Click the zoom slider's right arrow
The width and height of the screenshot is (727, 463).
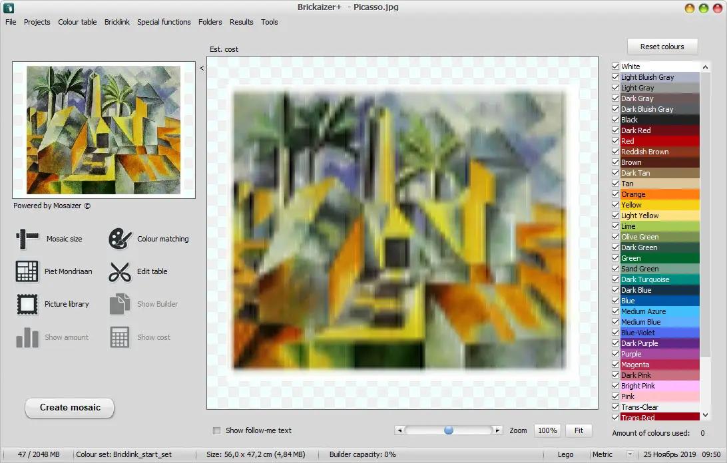point(497,430)
